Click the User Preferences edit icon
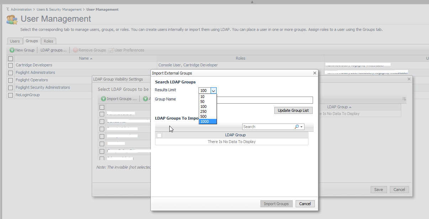 pyautogui.click(x=112, y=50)
